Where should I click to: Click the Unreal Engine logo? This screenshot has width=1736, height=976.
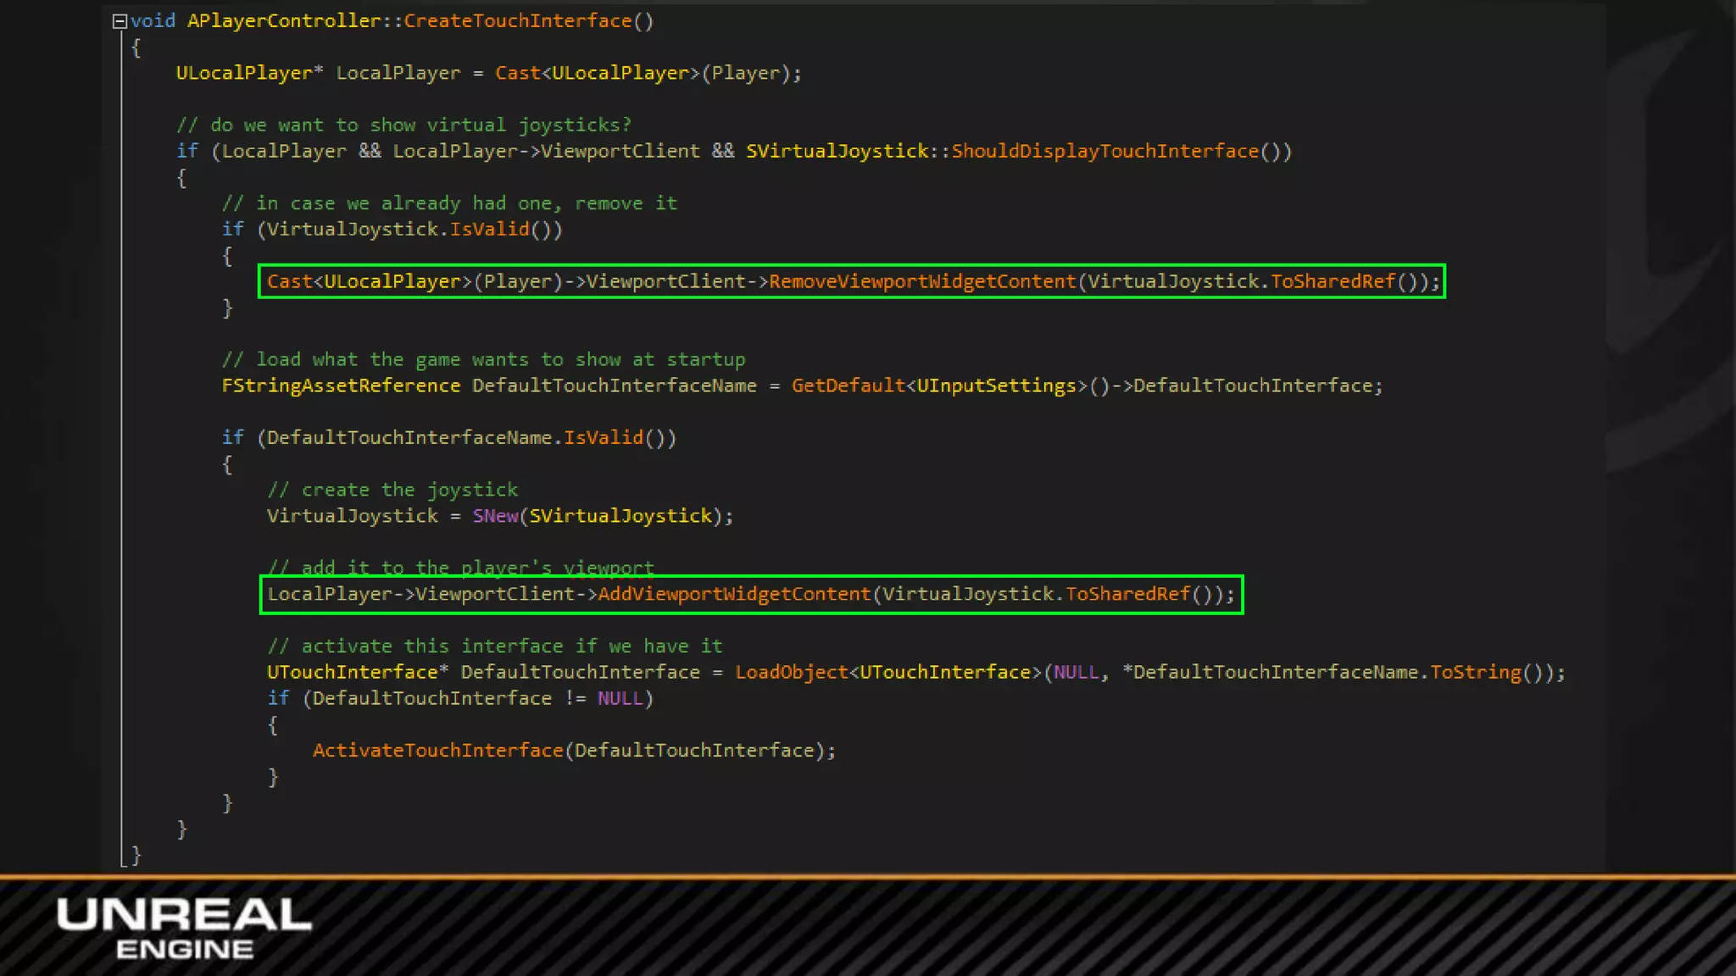pyautogui.click(x=184, y=928)
